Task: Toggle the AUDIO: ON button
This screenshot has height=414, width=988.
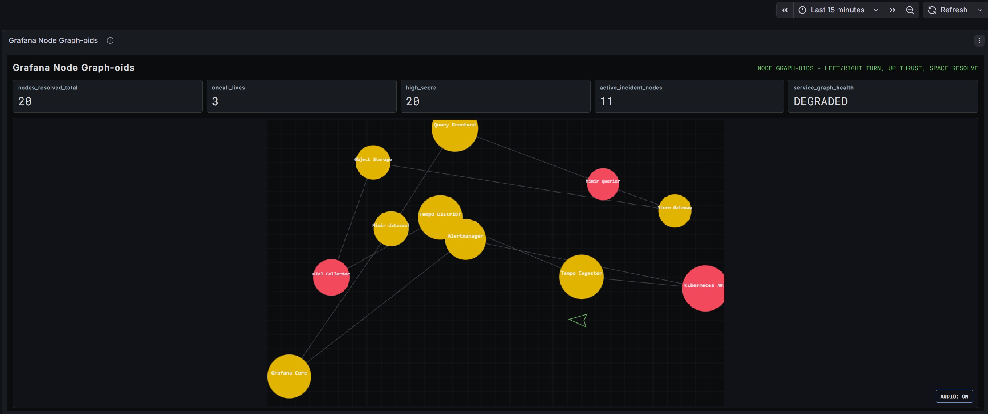Action: click(x=954, y=396)
